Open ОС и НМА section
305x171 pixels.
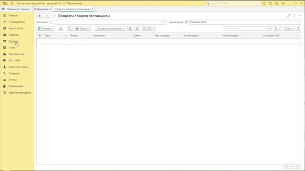coord(14,60)
